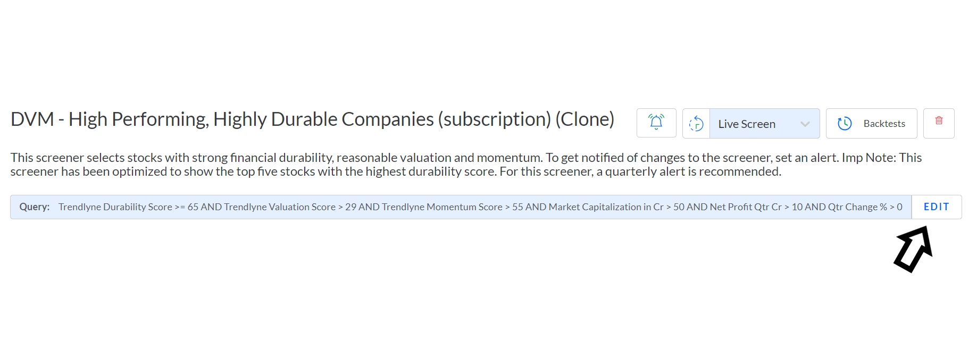Open the Backtests button
The height and width of the screenshot is (344, 977).
point(871,123)
